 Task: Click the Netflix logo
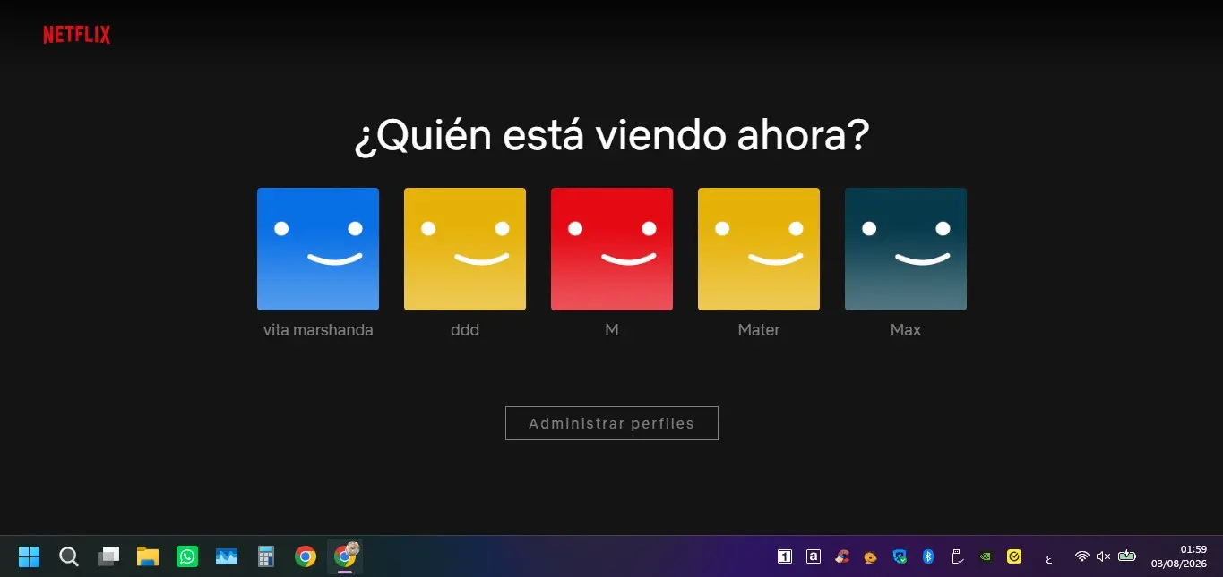[x=77, y=35]
